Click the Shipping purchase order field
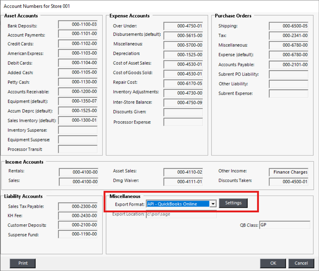The width and height of the screenshot is (319, 271). click(x=289, y=26)
